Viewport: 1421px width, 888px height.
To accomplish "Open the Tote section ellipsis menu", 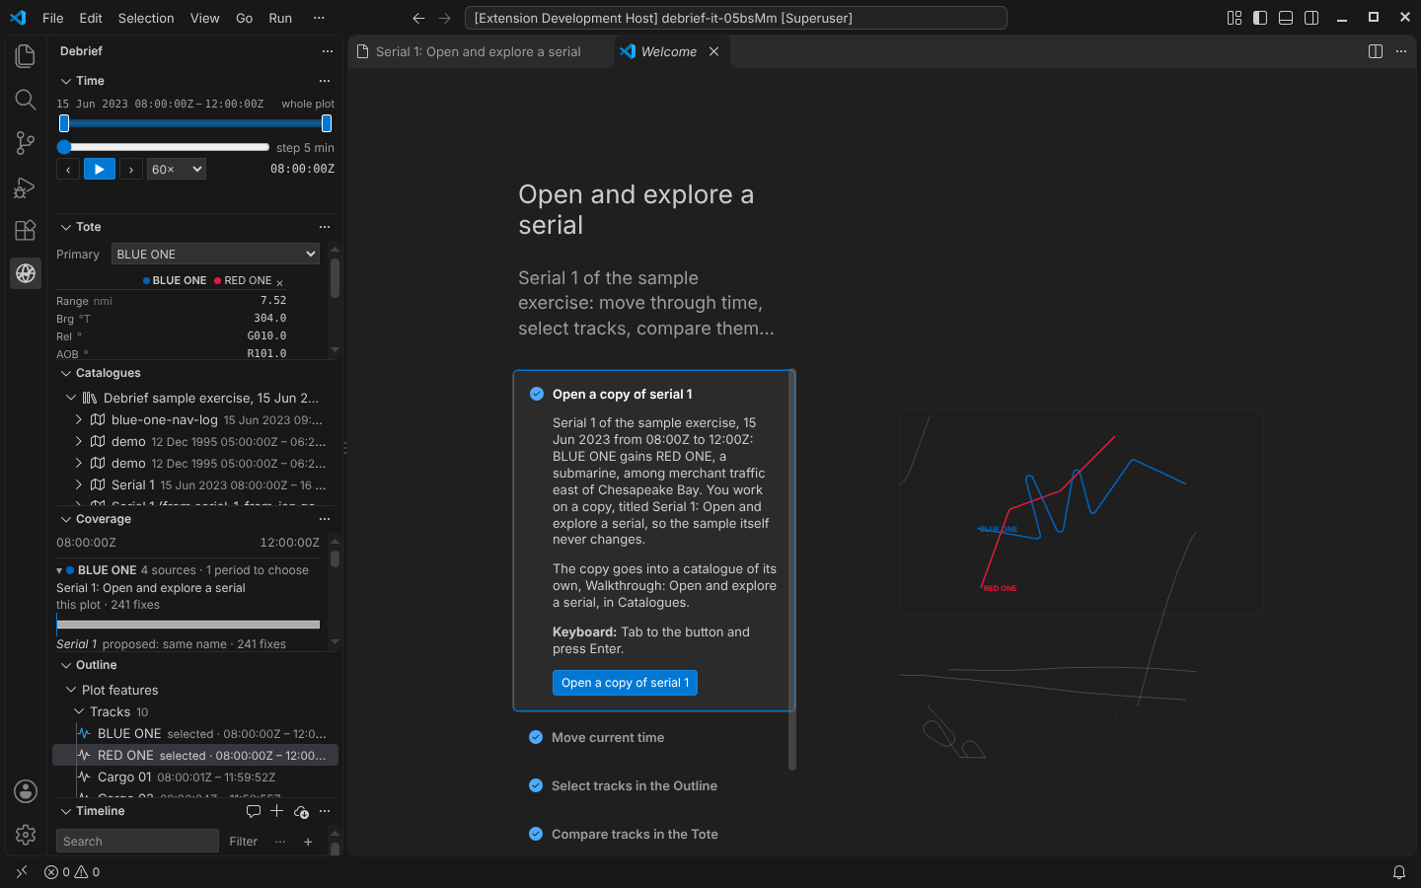I will (325, 227).
